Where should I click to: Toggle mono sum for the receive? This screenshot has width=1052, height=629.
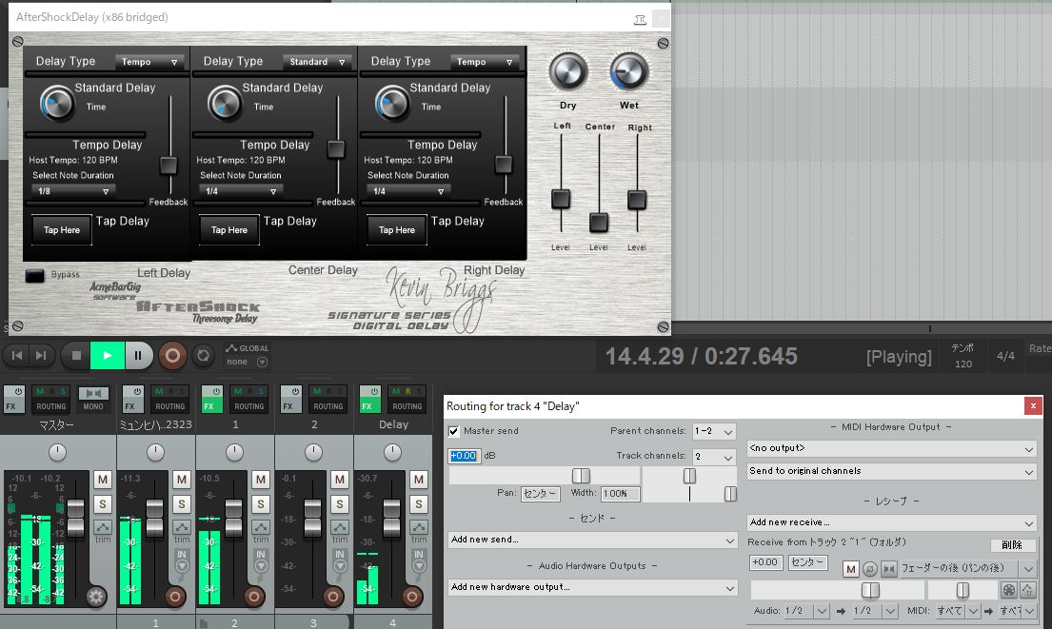pyautogui.click(x=889, y=569)
